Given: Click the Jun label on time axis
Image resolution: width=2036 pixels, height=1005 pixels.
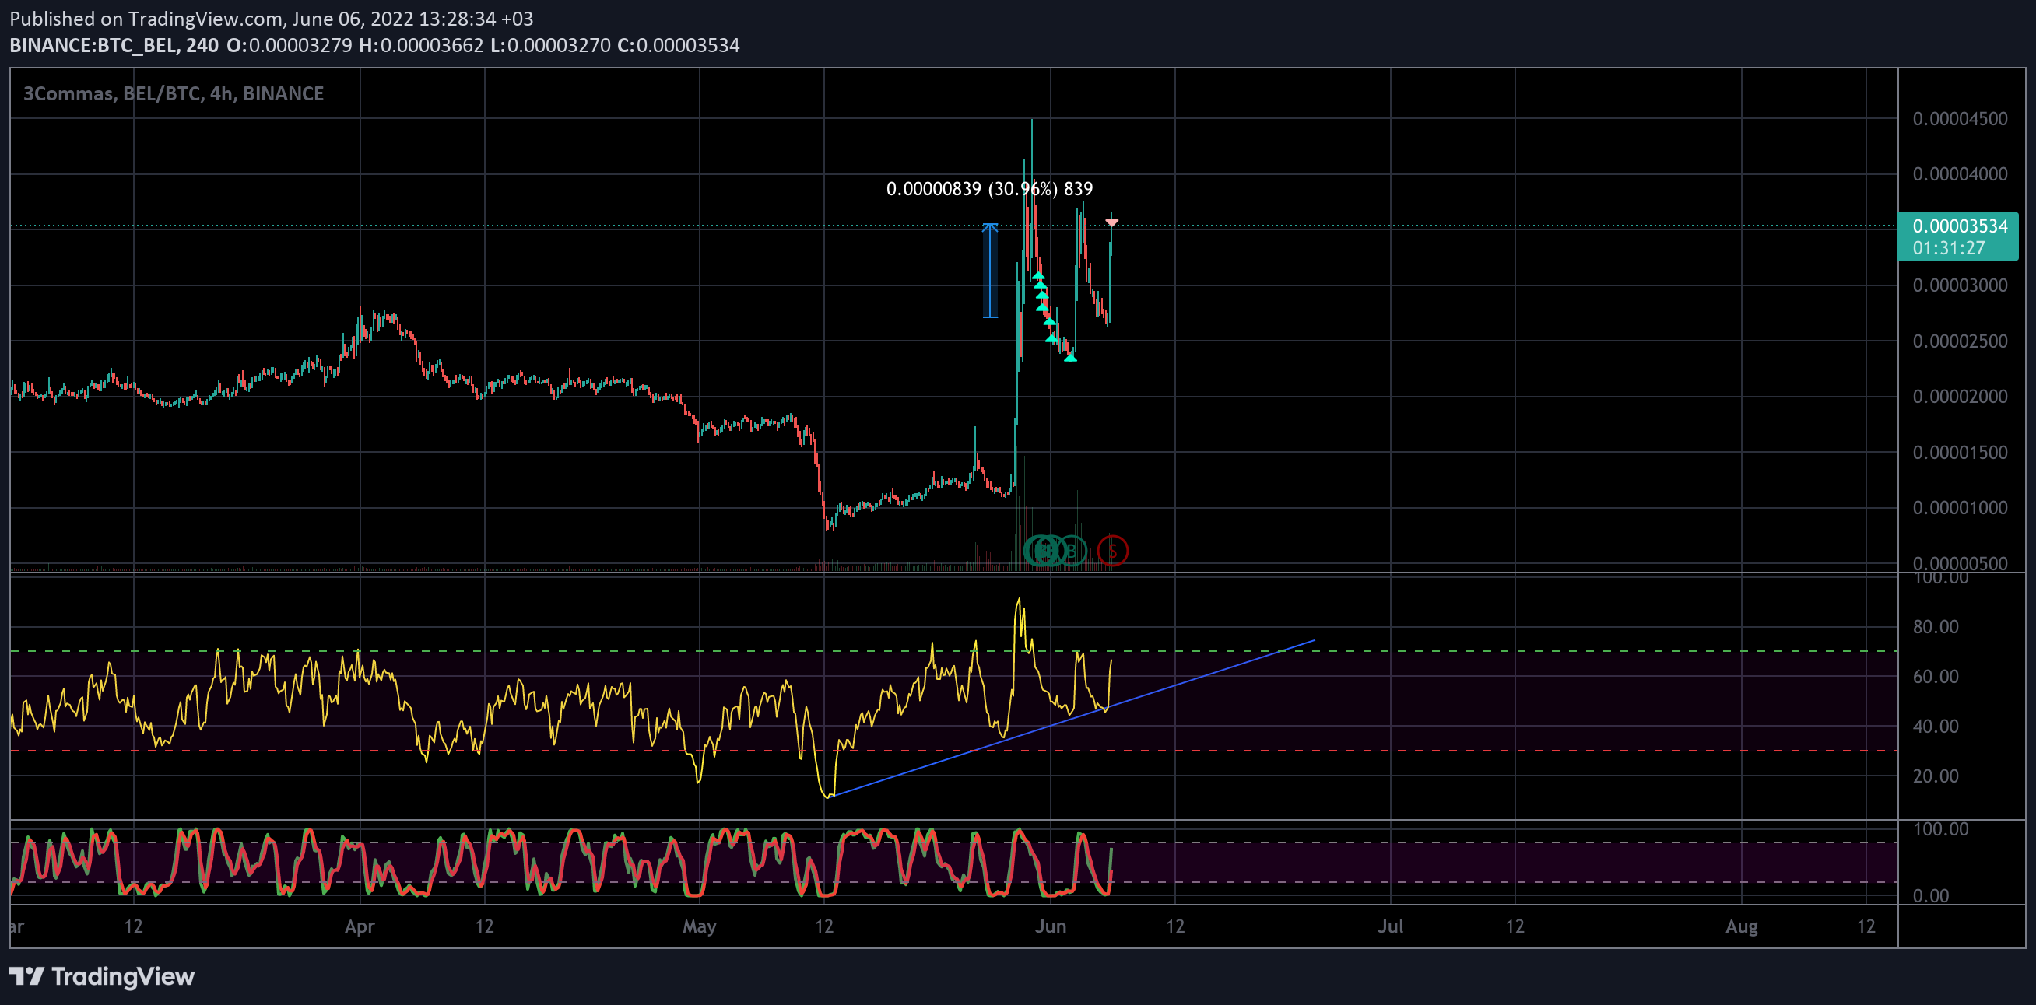Looking at the screenshot, I should [1051, 926].
